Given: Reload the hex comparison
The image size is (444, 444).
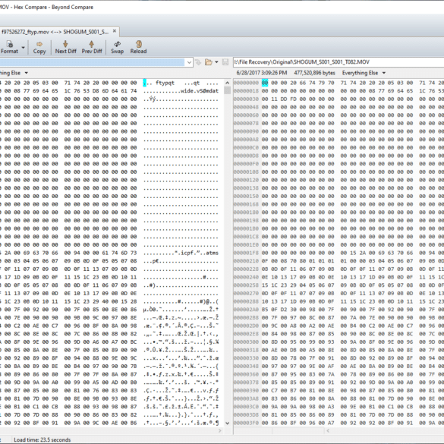Looking at the screenshot, I should (138, 47).
